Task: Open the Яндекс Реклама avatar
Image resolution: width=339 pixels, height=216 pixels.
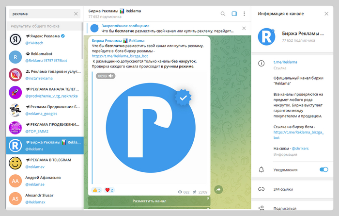Action: 15,39
